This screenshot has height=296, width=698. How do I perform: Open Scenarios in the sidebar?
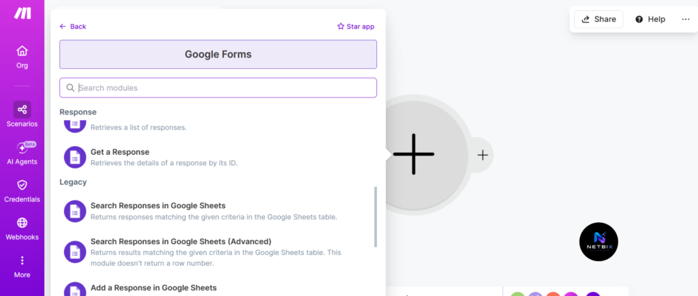(22, 115)
